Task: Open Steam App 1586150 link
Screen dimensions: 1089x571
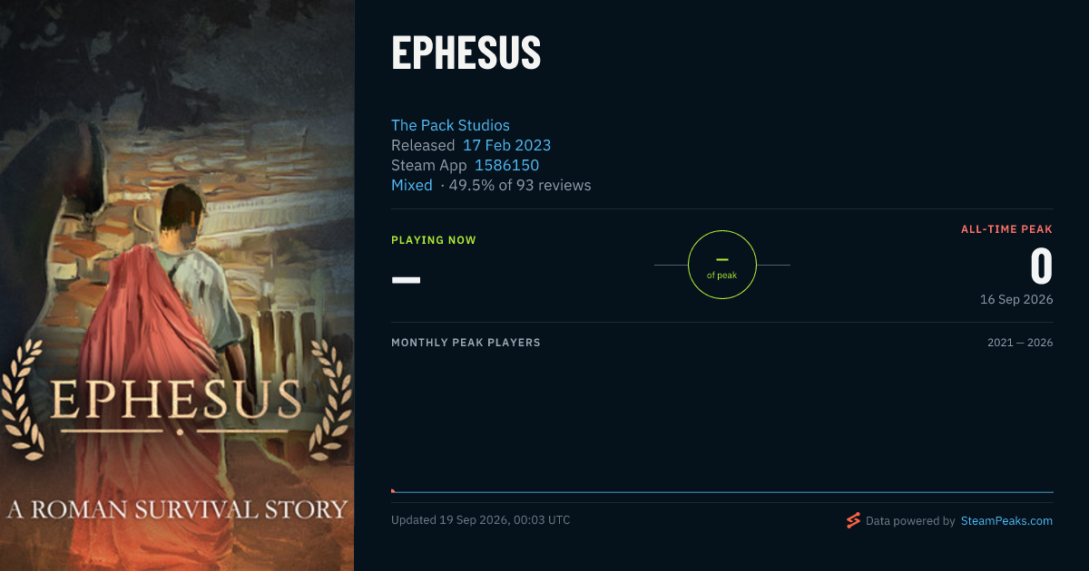Action: point(506,165)
